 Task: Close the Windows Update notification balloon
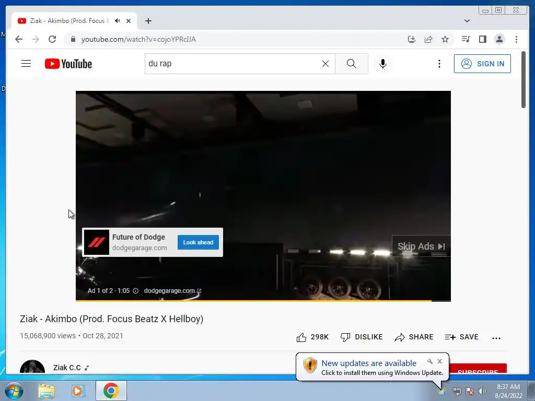coord(439,361)
